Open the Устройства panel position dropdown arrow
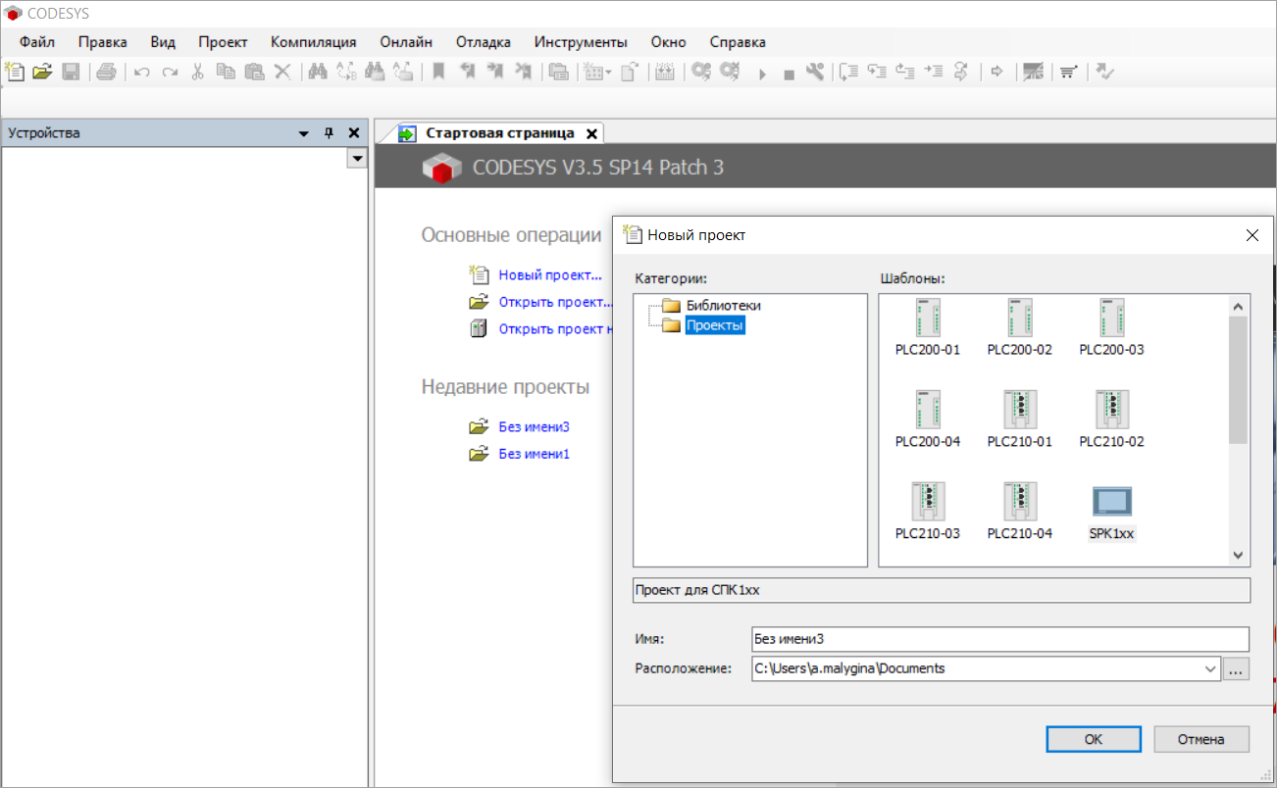Screen dimensions: 1277x788 pos(304,133)
